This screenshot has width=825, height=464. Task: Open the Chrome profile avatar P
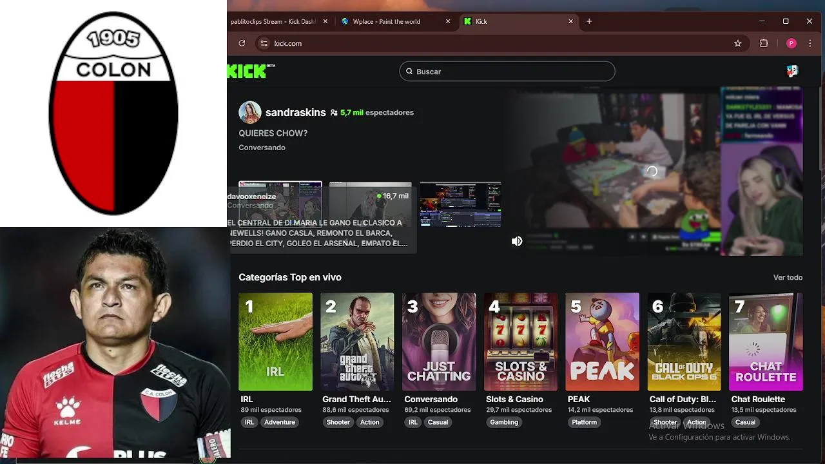pos(791,43)
